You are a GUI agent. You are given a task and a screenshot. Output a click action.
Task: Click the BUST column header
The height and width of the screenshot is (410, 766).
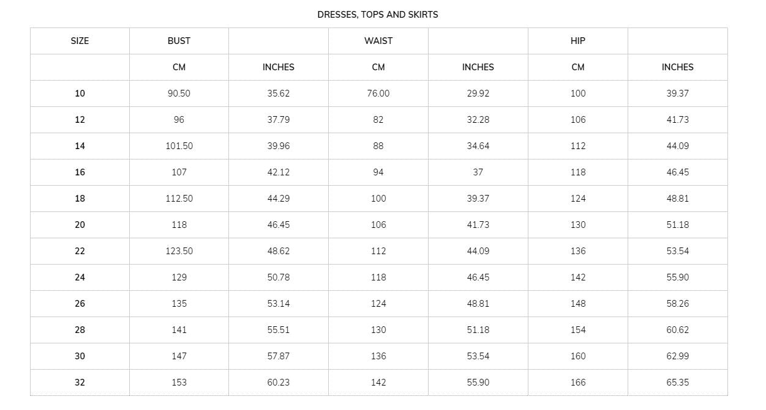coord(179,41)
